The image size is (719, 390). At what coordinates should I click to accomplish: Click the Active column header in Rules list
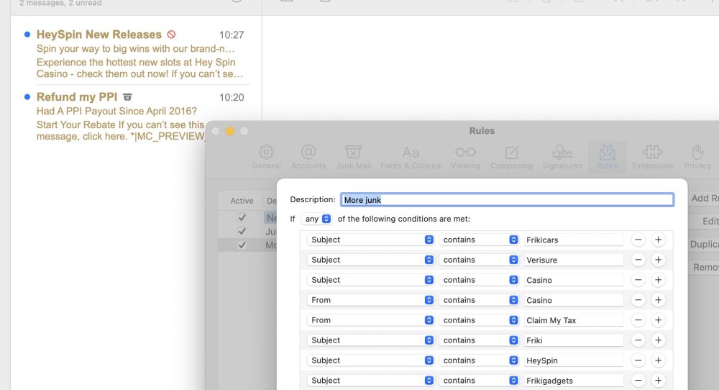tap(242, 201)
